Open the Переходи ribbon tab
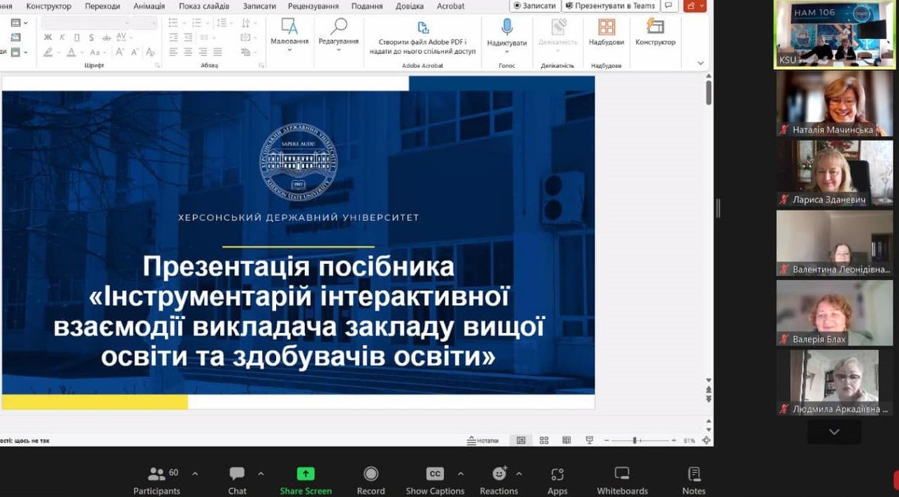This screenshot has width=899, height=497. pos(102,6)
